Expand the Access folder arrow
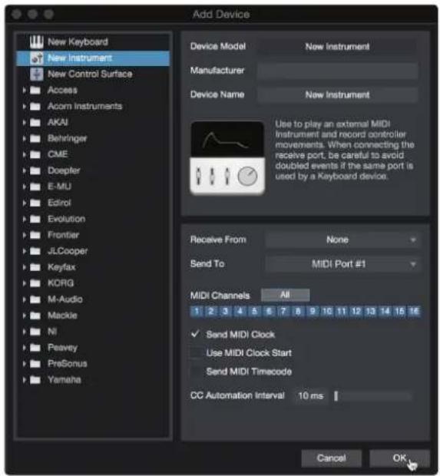The height and width of the screenshot is (476, 440). tap(25, 90)
